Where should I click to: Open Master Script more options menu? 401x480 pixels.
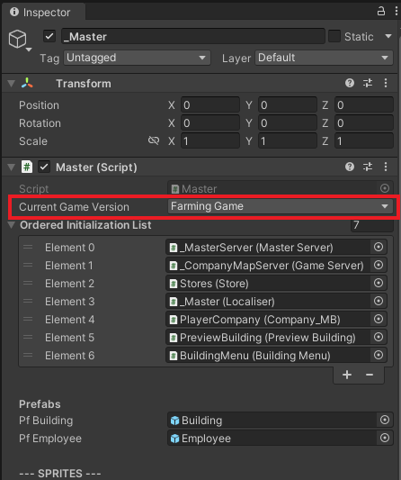point(386,167)
